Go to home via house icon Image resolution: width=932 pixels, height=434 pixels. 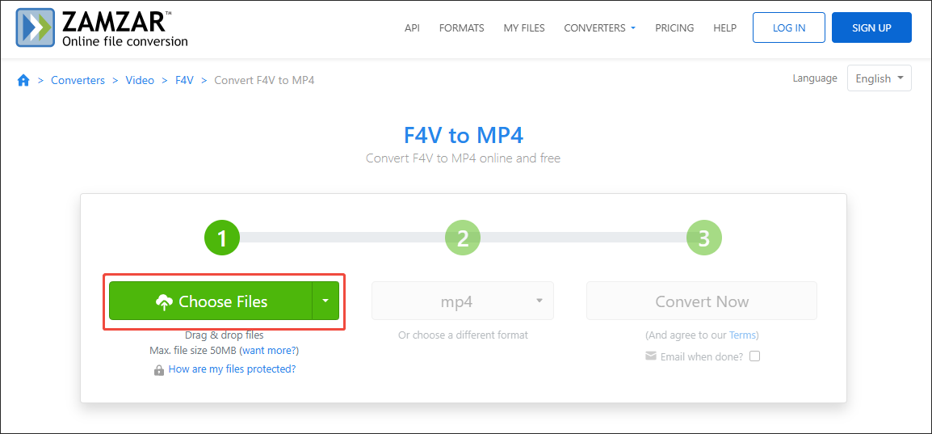point(23,80)
